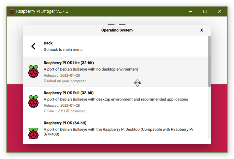Screen dimensions: 234x159
Task: Select Raspberry Pi OS Full (32-bit) title
Action: [x=68, y=93]
